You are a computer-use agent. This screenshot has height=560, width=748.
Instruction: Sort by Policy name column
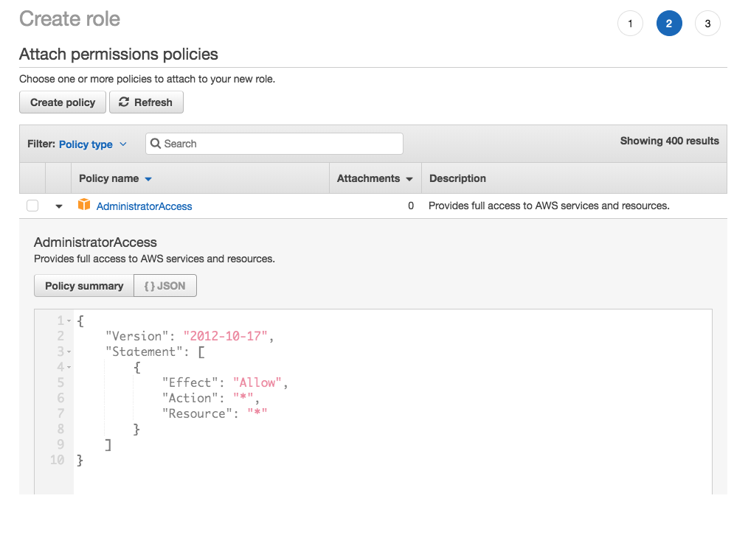(115, 178)
